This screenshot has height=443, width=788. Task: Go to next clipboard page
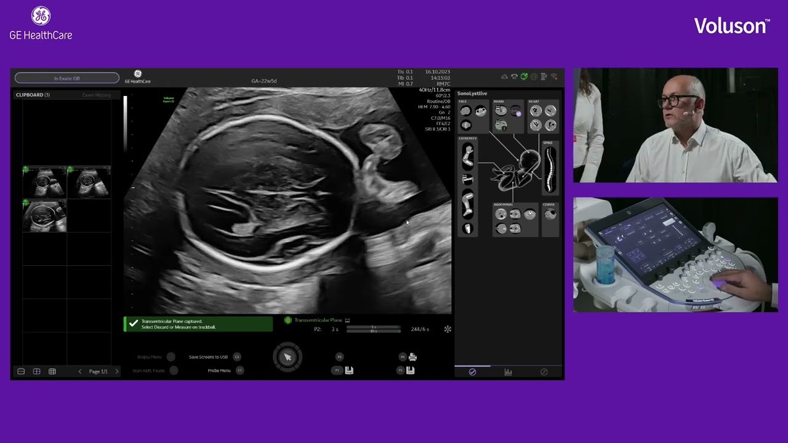click(x=117, y=372)
